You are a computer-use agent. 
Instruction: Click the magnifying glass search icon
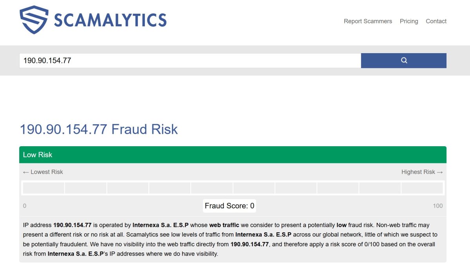pyautogui.click(x=403, y=61)
